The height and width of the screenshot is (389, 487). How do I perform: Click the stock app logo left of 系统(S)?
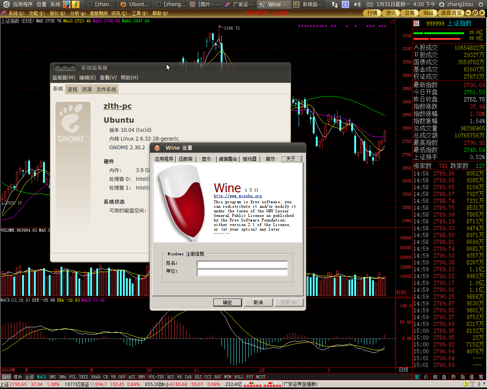pos(4,13)
